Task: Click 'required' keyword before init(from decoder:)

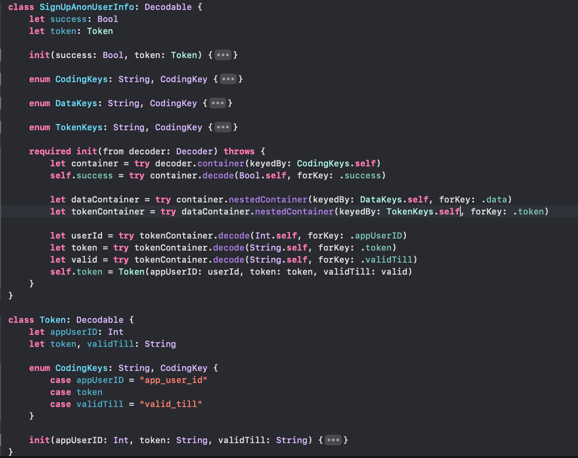Action: 50,151
